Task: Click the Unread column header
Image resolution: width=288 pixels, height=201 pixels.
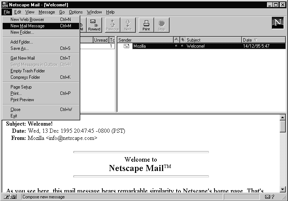Action: pyautogui.click(x=100, y=40)
